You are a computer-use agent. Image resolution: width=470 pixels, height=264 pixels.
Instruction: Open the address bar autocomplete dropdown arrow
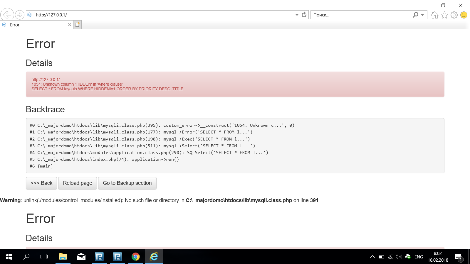tap(297, 15)
